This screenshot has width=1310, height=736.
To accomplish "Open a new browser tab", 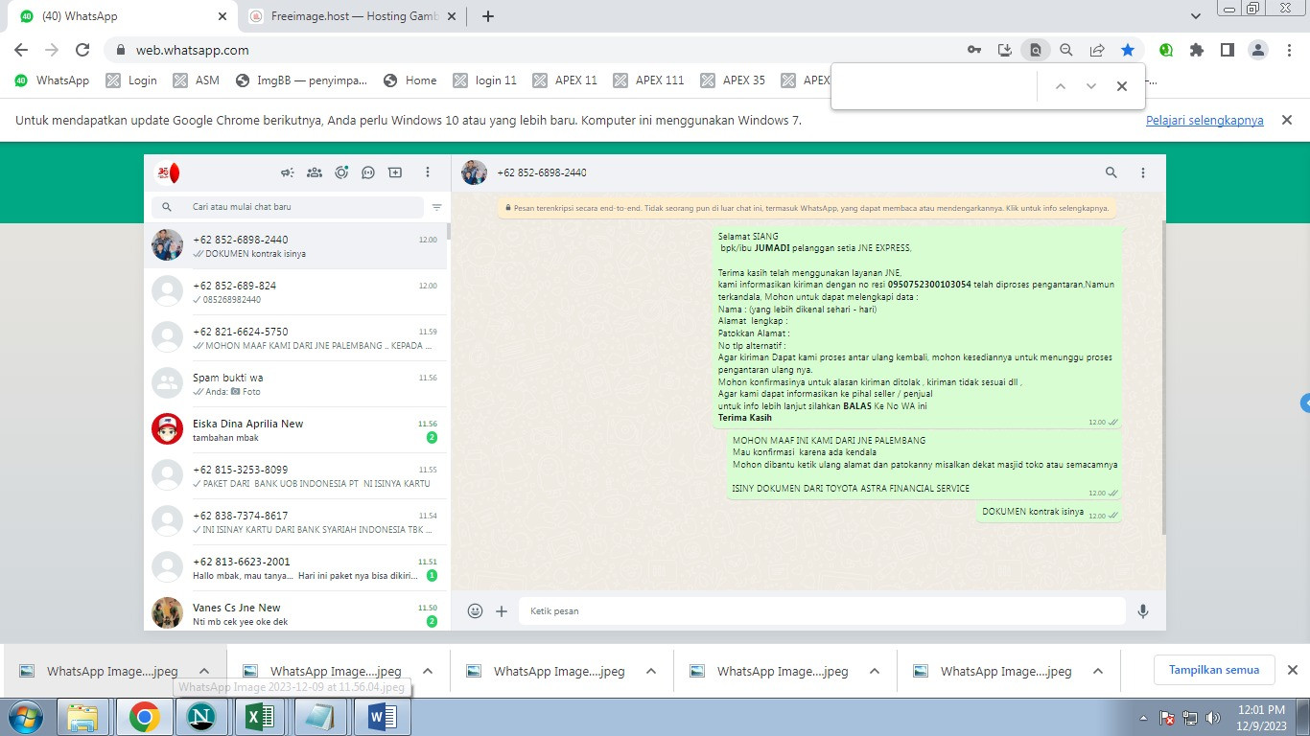I will point(487,16).
